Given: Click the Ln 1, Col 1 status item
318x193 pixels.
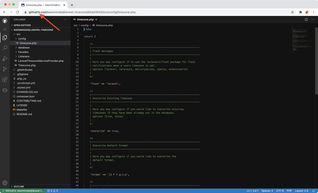Looking at the screenshot, I should [x=252, y=190].
